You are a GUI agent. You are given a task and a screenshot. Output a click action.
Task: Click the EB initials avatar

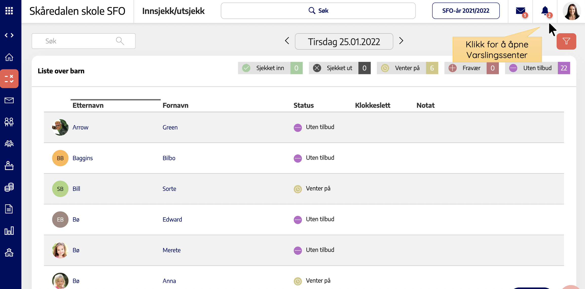coord(60,219)
